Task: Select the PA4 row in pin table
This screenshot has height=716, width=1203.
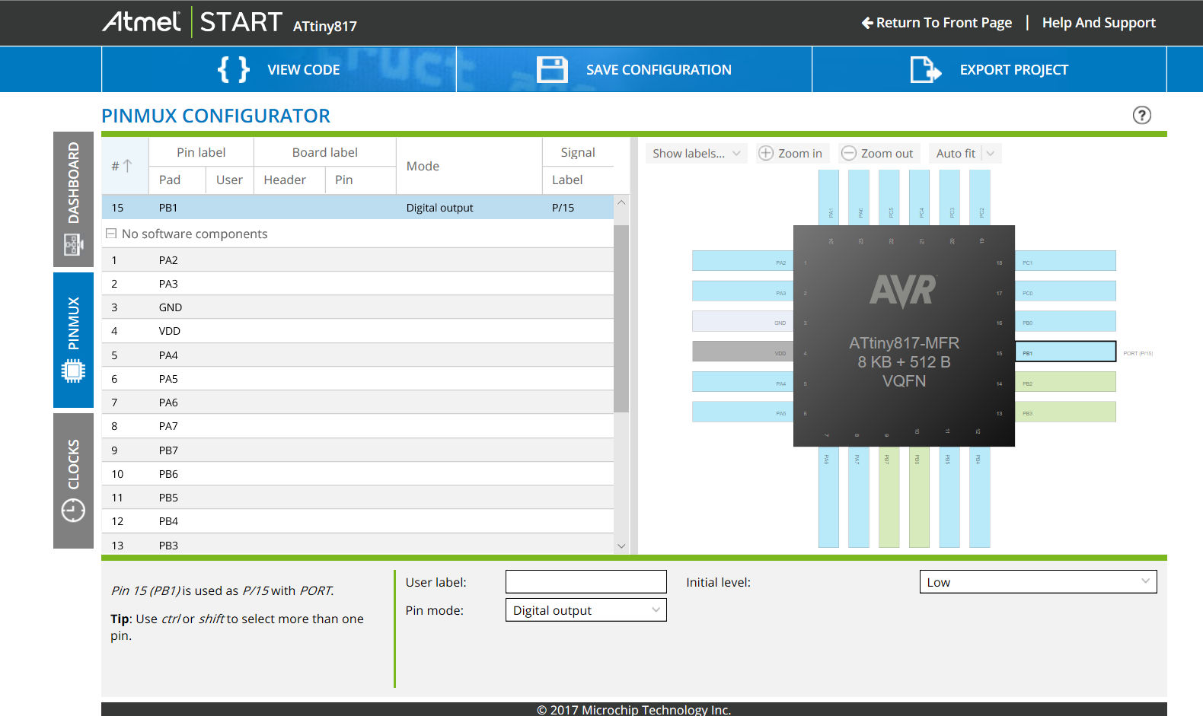Action: (x=358, y=355)
